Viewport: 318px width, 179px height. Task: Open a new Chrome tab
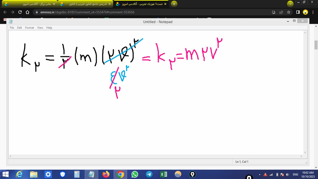(x=174, y=4)
